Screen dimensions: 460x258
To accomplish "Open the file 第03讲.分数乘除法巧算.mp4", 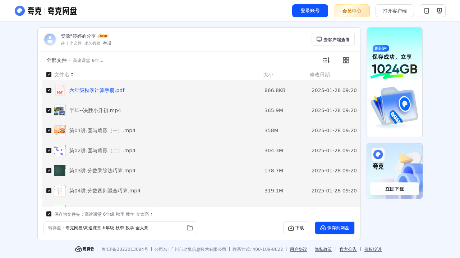I will [102, 171].
